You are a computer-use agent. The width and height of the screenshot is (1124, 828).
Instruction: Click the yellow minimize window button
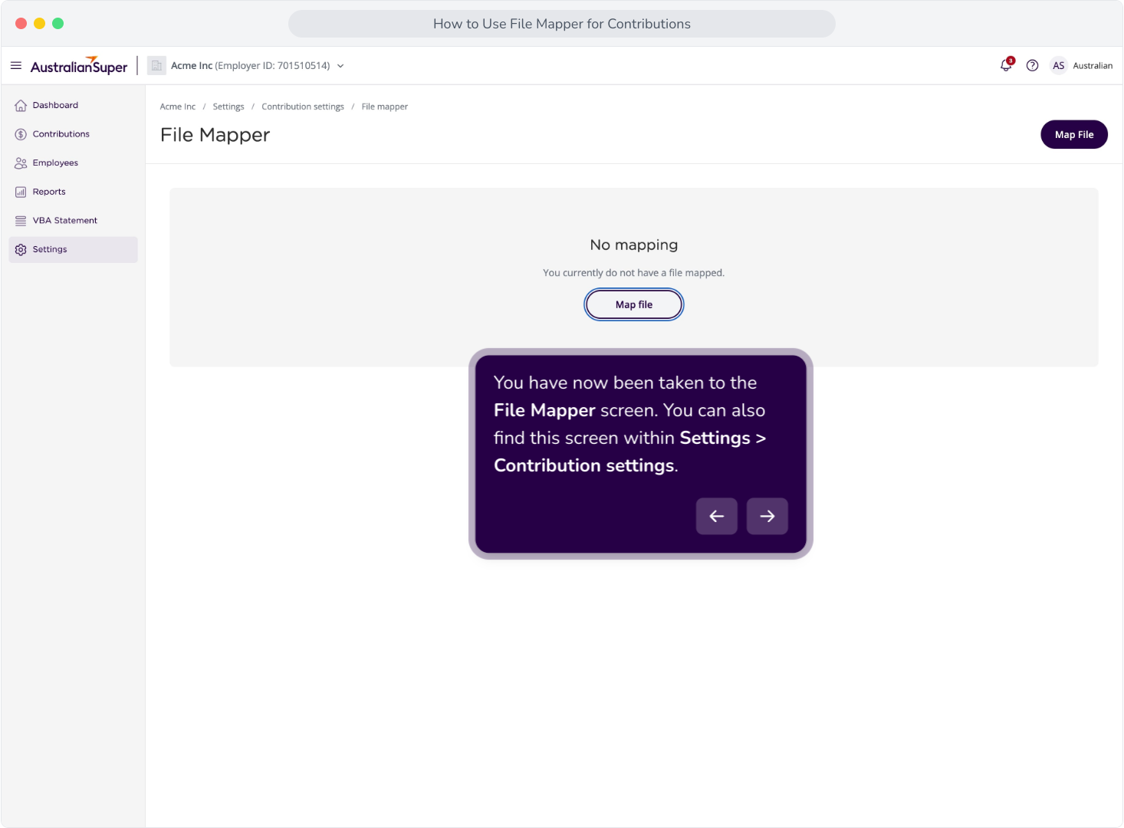click(x=39, y=24)
